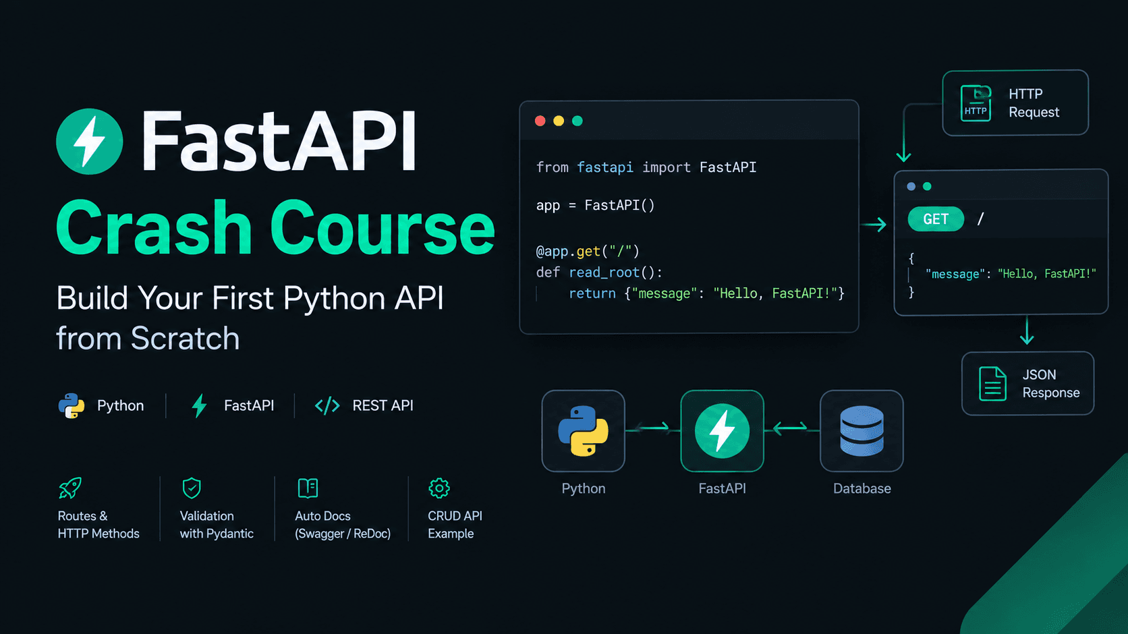Viewport: 1128px width, 634px height.
Task: Click the Python logo next to the Python label
Action: click(72, 406)
